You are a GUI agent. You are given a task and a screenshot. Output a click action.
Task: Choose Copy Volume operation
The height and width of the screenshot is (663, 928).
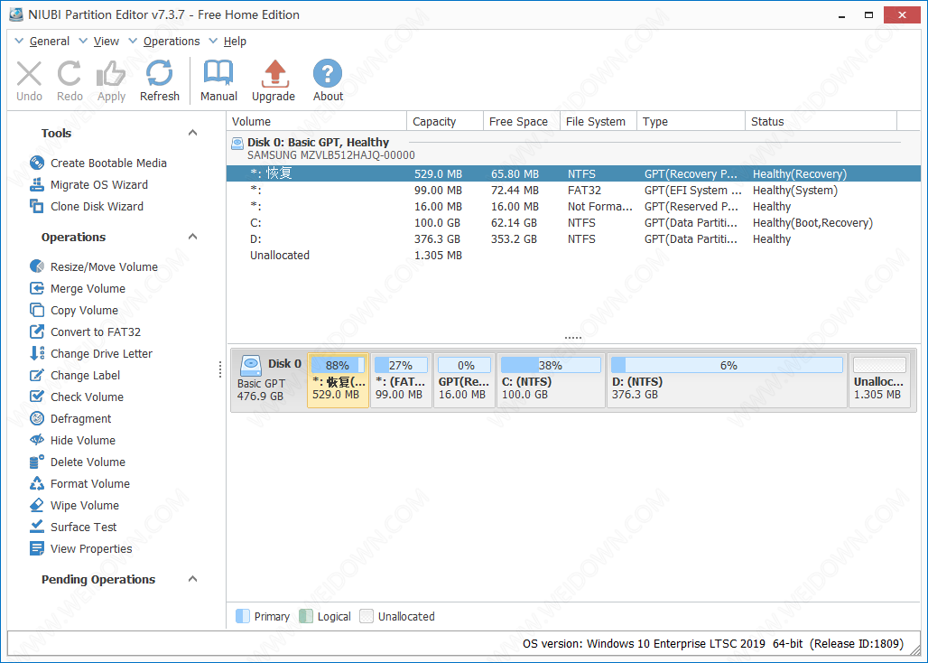74,310
